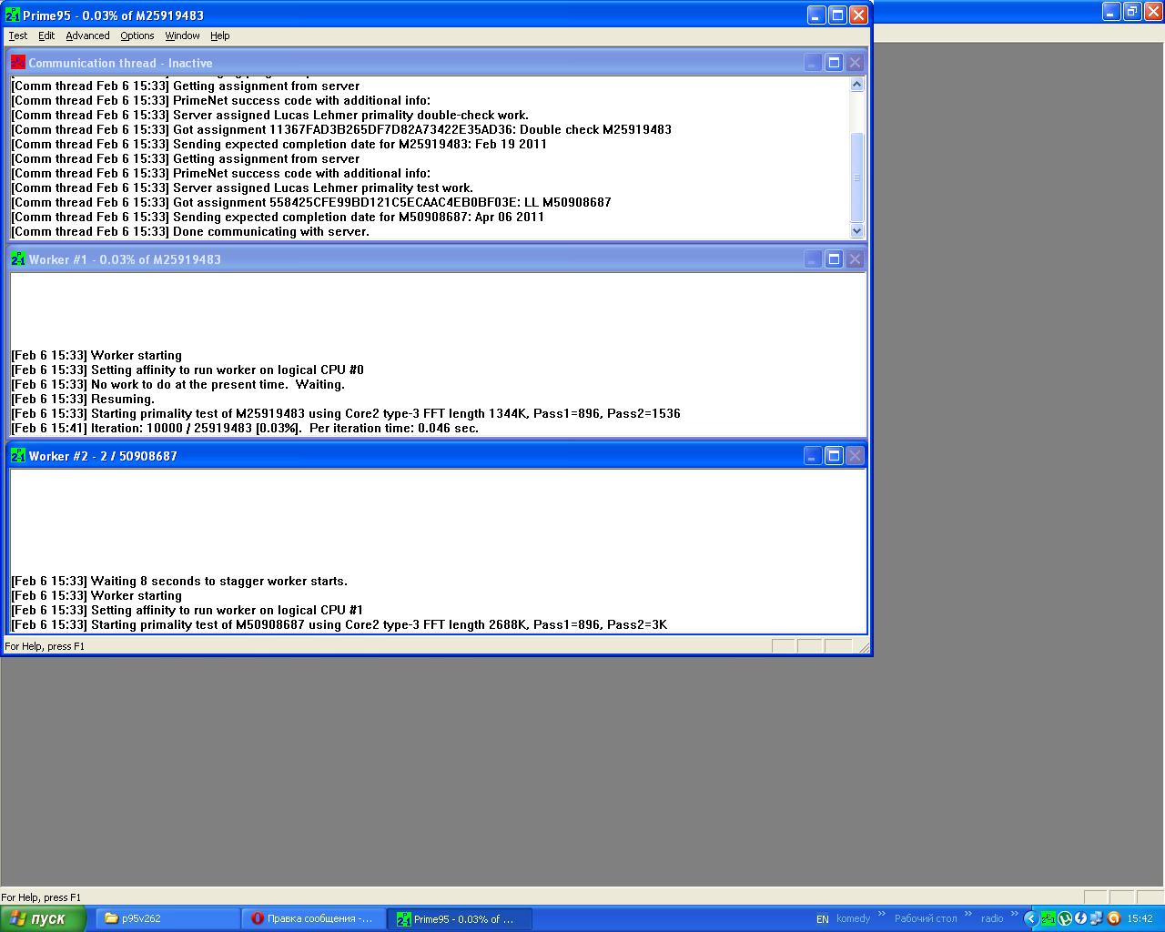
Task: Click resize grip of Prime95 status bar
Action: point(865,647)
